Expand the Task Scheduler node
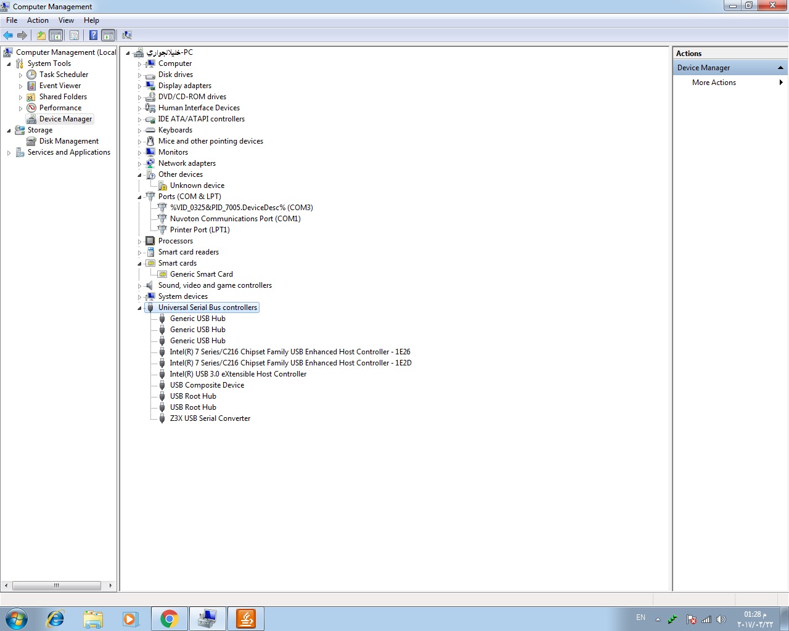 point(20,75)
